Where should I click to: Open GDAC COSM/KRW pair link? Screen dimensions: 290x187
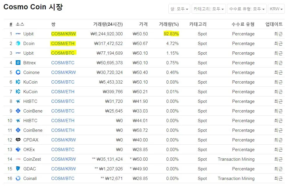[x=63, y=169]
